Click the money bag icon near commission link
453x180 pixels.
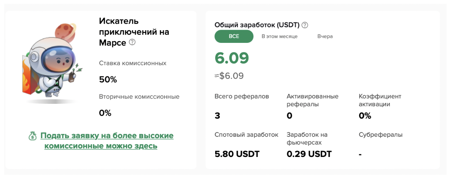tap(33, 136)
